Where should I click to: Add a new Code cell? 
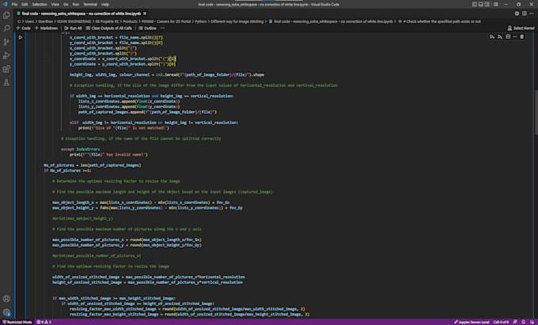point(23,28)
